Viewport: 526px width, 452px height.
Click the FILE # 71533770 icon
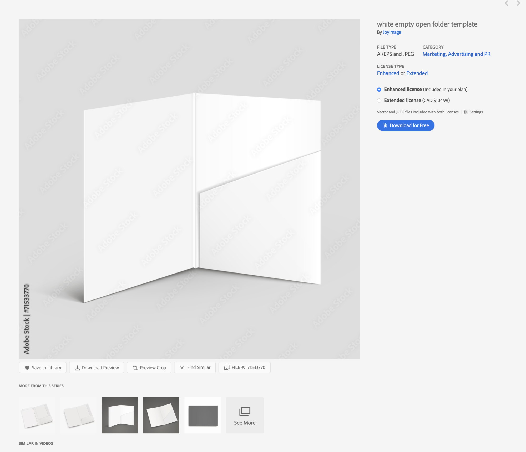228,367
